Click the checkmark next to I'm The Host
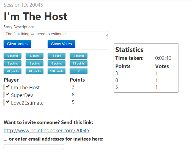 (8, 87)
